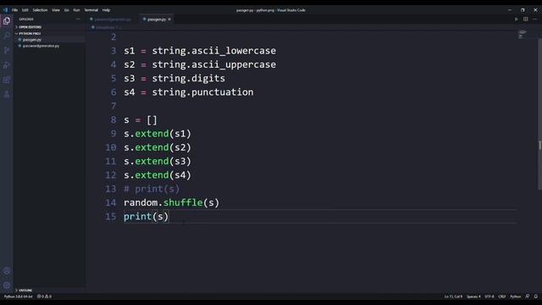Open the Selection menu
The height and width of the screenshot is (305, 542).
click(x=40, y=10)
